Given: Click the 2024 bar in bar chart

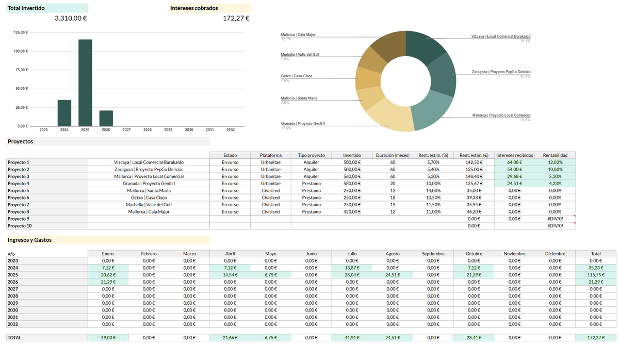Looking at the screenshot, I should [x=64, y=113].
